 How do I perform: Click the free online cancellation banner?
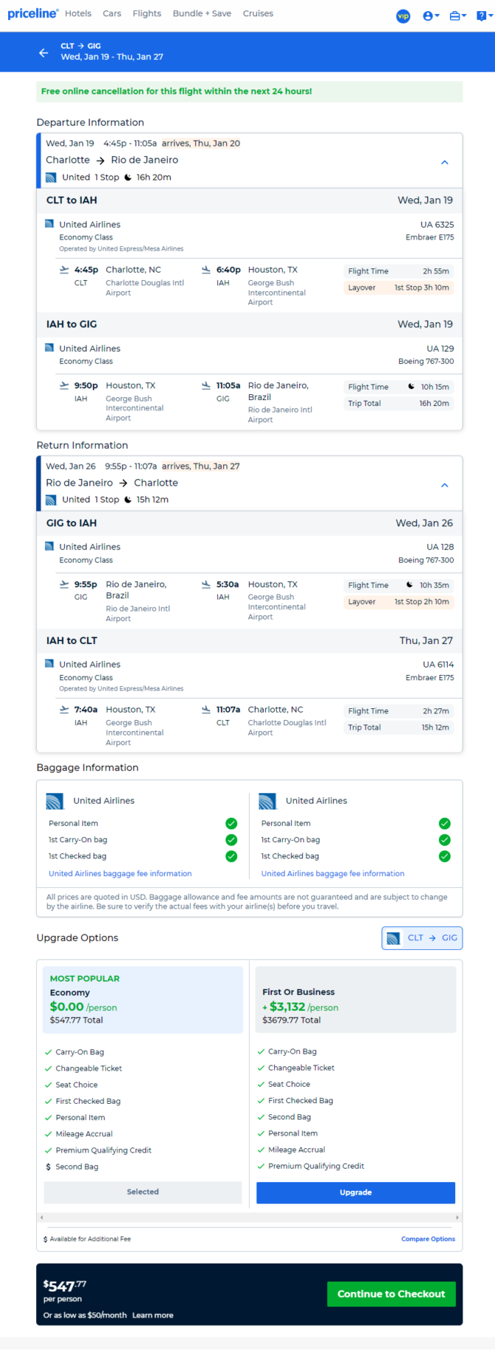(250, 92)
